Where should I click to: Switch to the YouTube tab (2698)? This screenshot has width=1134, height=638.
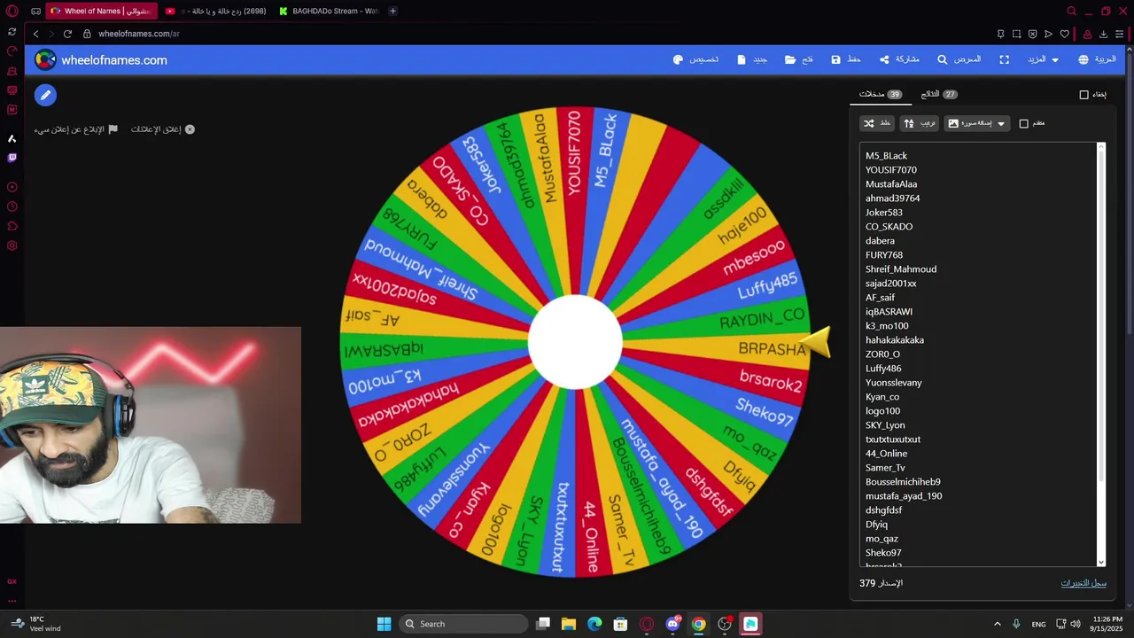point(217,11)
